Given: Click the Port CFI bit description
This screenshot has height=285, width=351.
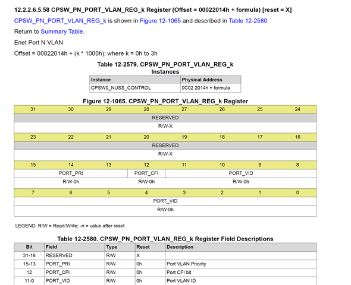Looking at the screenshot, I should [x=179, y=273].
